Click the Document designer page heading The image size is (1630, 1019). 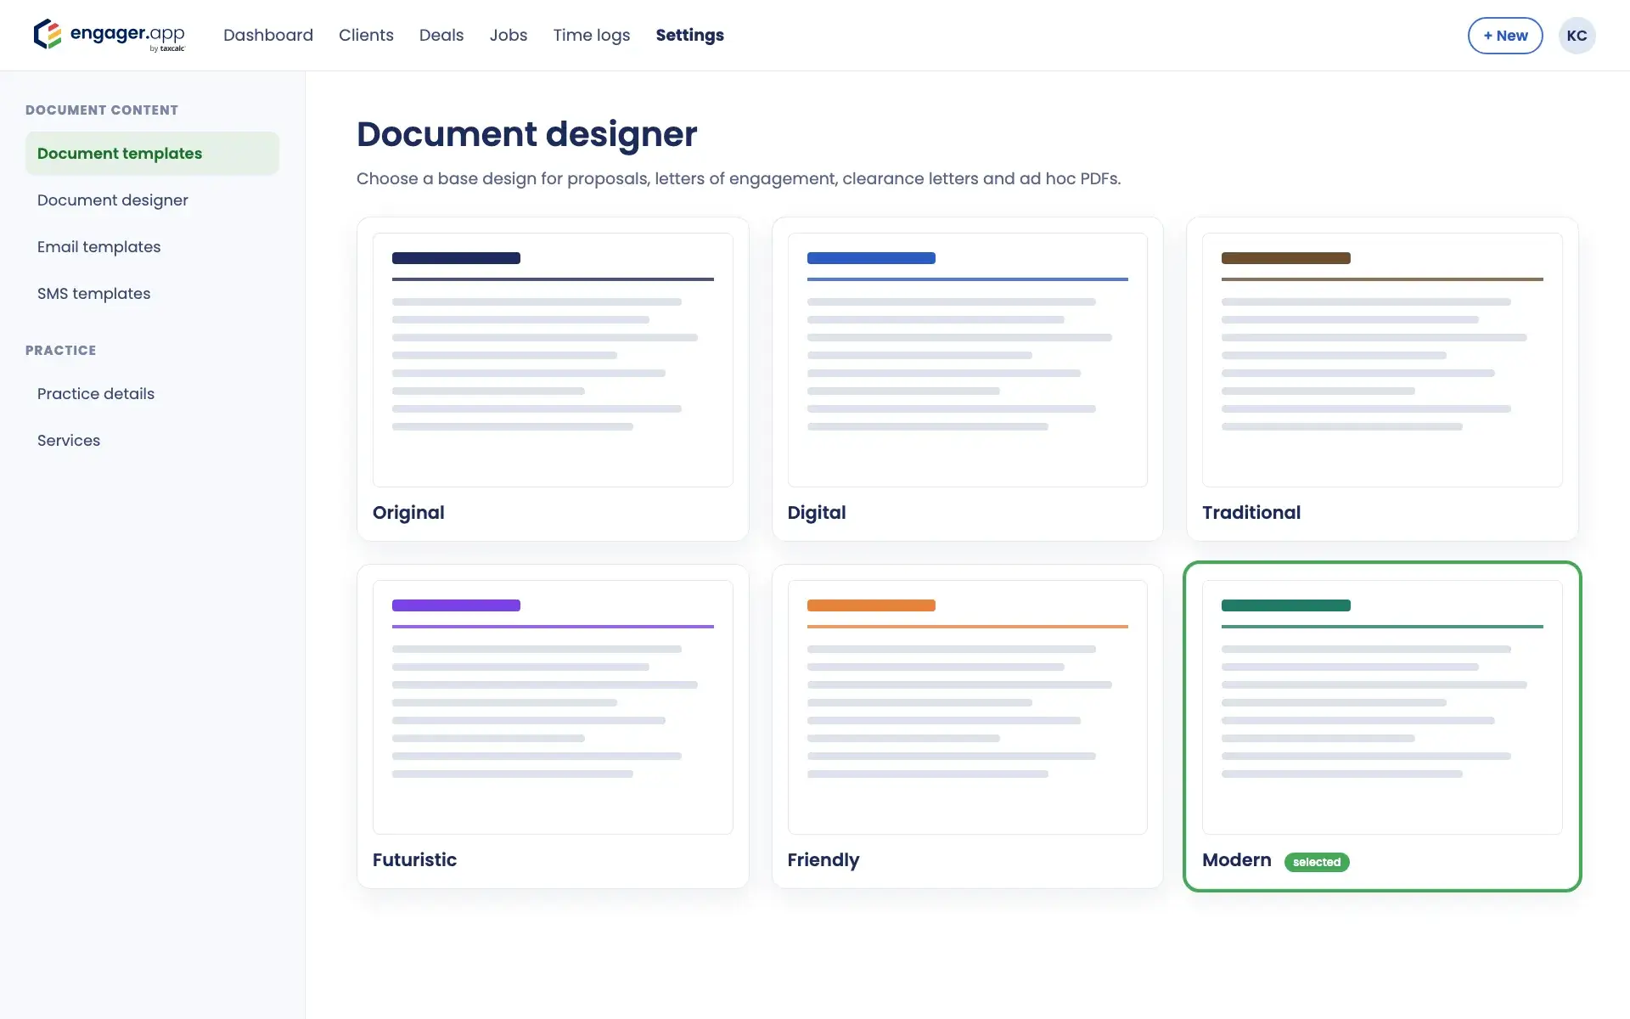pos(526,134)
